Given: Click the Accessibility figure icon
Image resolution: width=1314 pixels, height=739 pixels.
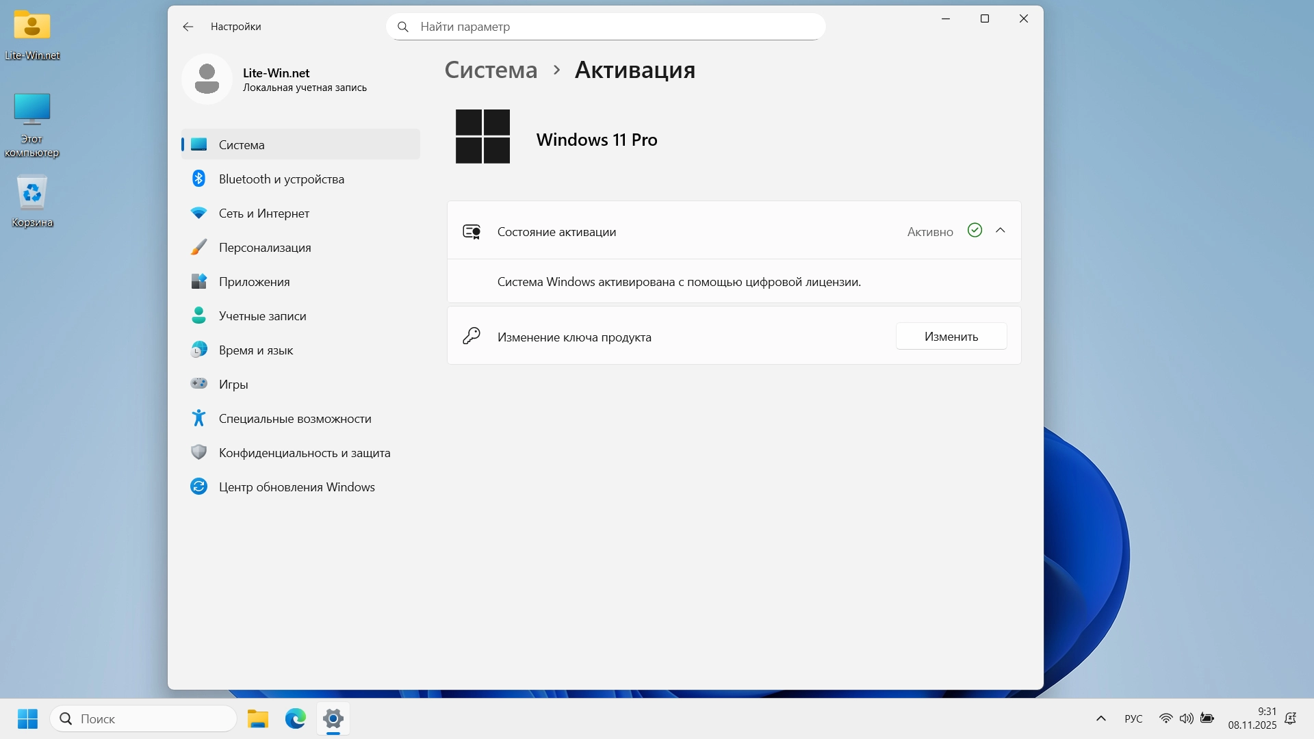Looking at the screenshot, I should [198, 418].
